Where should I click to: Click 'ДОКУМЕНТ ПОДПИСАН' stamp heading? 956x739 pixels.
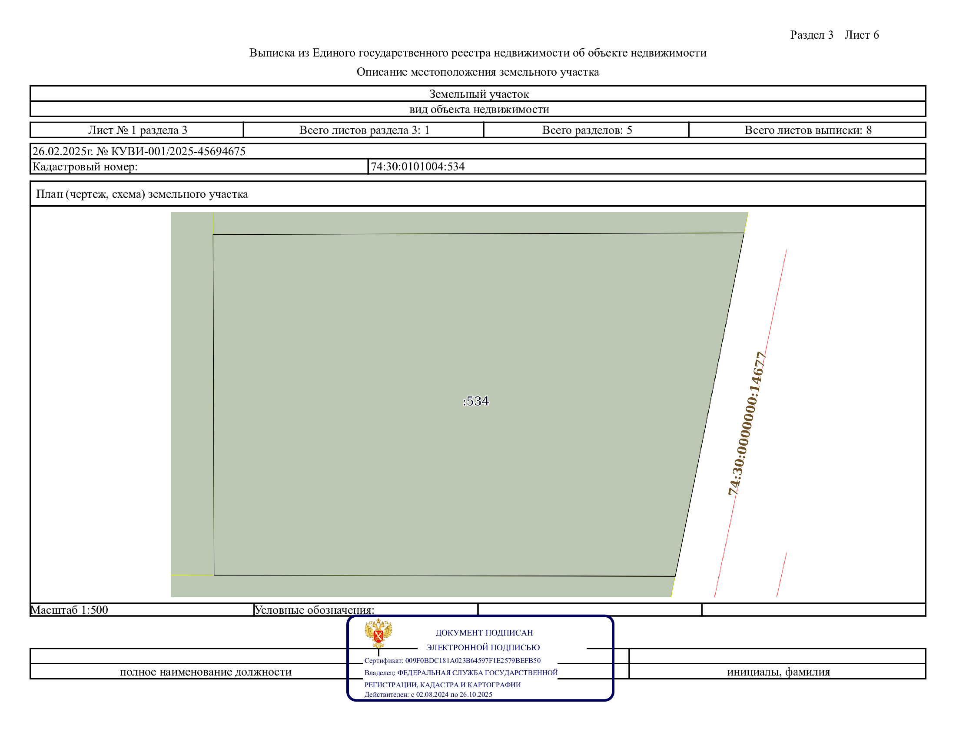click(484, 632)
